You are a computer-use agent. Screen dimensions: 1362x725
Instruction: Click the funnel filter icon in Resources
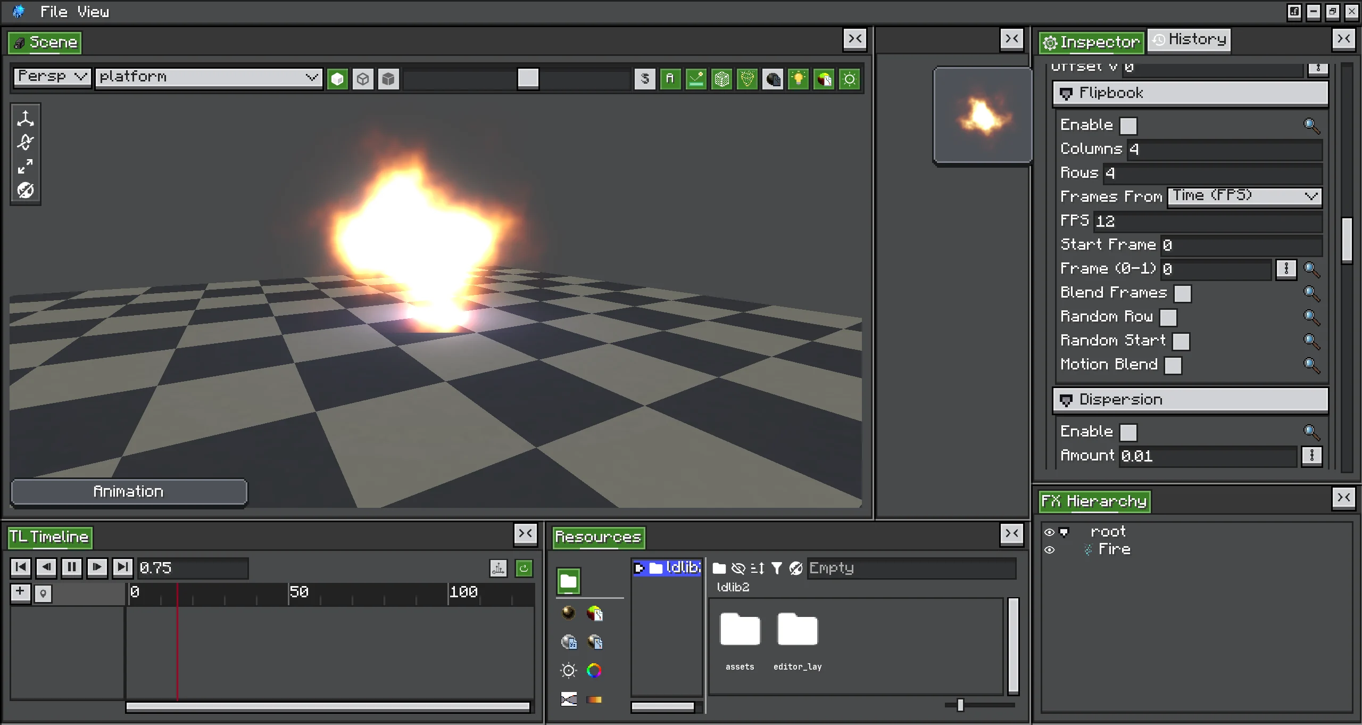(x=777, y=569)
